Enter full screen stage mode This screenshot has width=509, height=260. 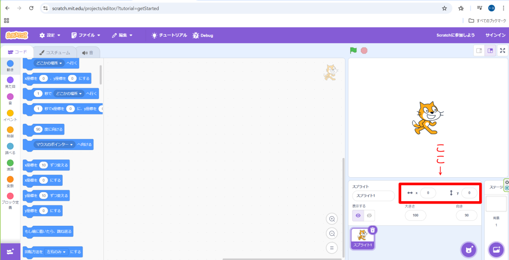pyautogui.click(x=503, y=50)
